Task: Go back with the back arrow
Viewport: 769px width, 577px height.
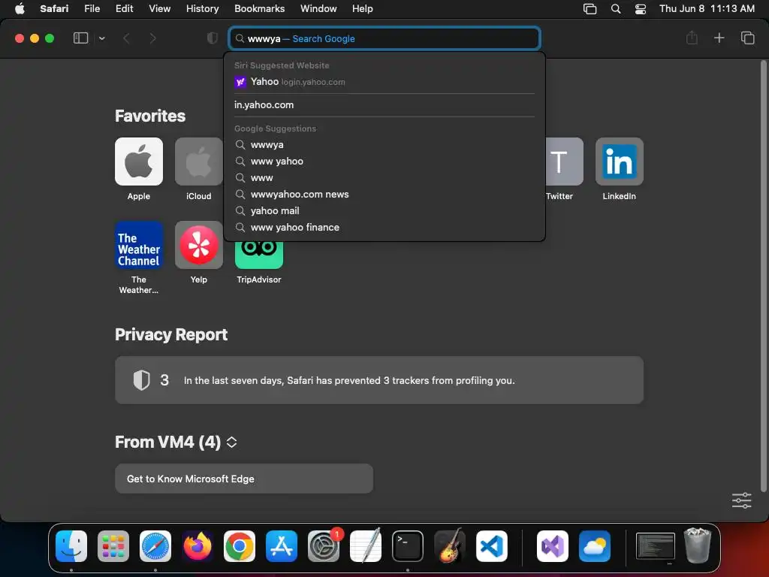Action: click(126, 38)
